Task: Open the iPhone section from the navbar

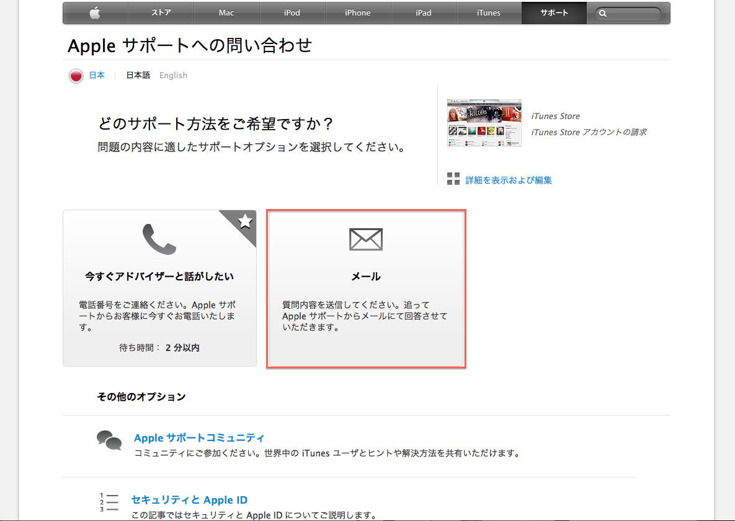Action: click(358, 12)
